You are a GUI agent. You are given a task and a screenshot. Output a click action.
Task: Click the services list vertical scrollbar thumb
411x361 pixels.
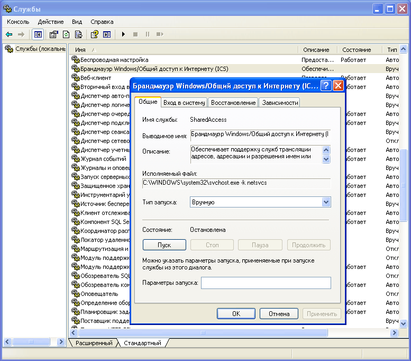pos(404,185)
